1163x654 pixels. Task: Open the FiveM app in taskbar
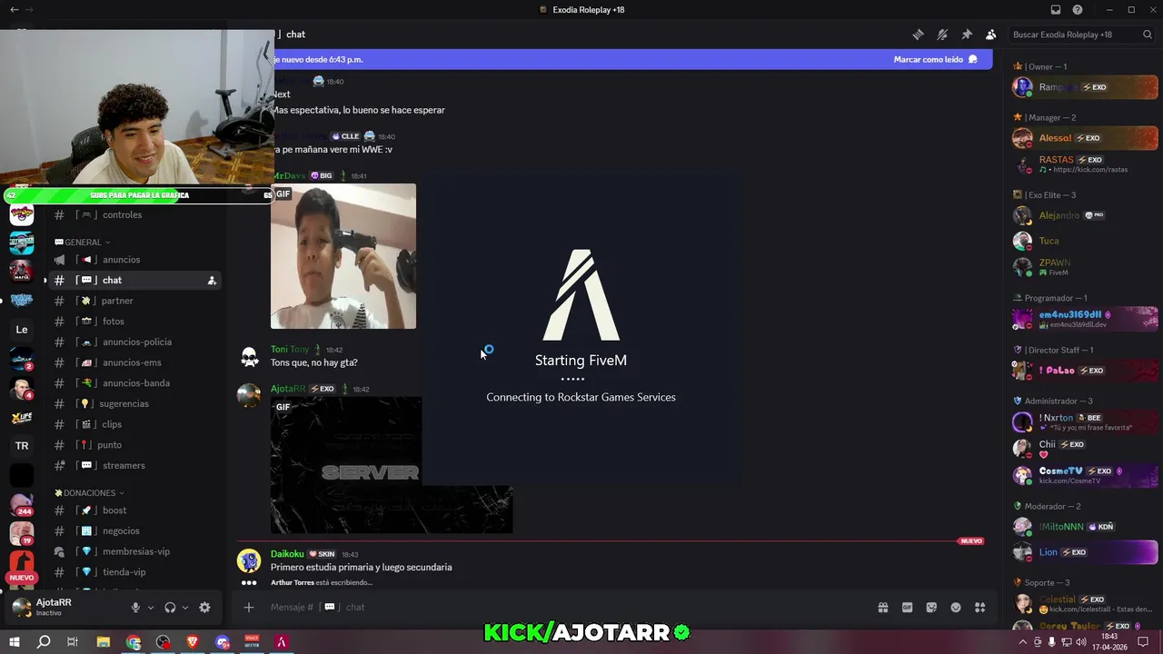tap(282, 642)
